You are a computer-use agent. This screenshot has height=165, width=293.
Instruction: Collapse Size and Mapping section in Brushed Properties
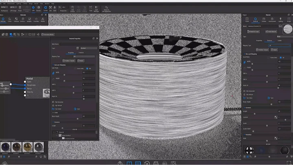[x=53, y=65]
